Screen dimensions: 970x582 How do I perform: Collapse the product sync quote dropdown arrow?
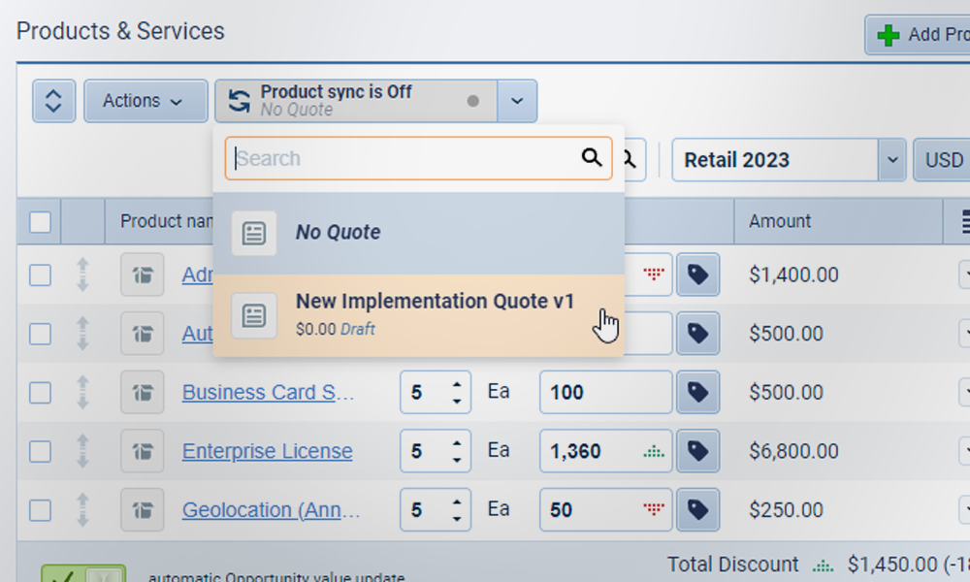pyautogui.click(x=517, y=101)
